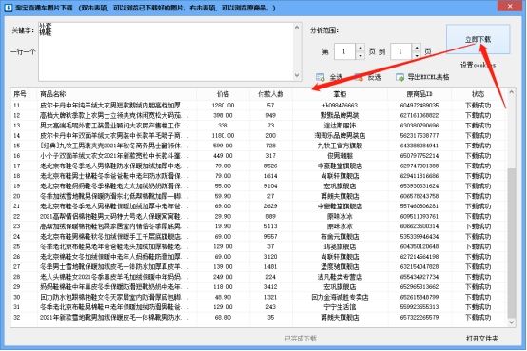Click payer count 9104 in row 19
The image size is (527, 351).
[270, 185]
